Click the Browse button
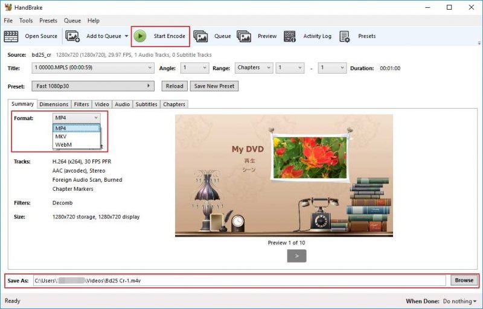The width and height of the screenshot is (483, 309). coord(464,280)
